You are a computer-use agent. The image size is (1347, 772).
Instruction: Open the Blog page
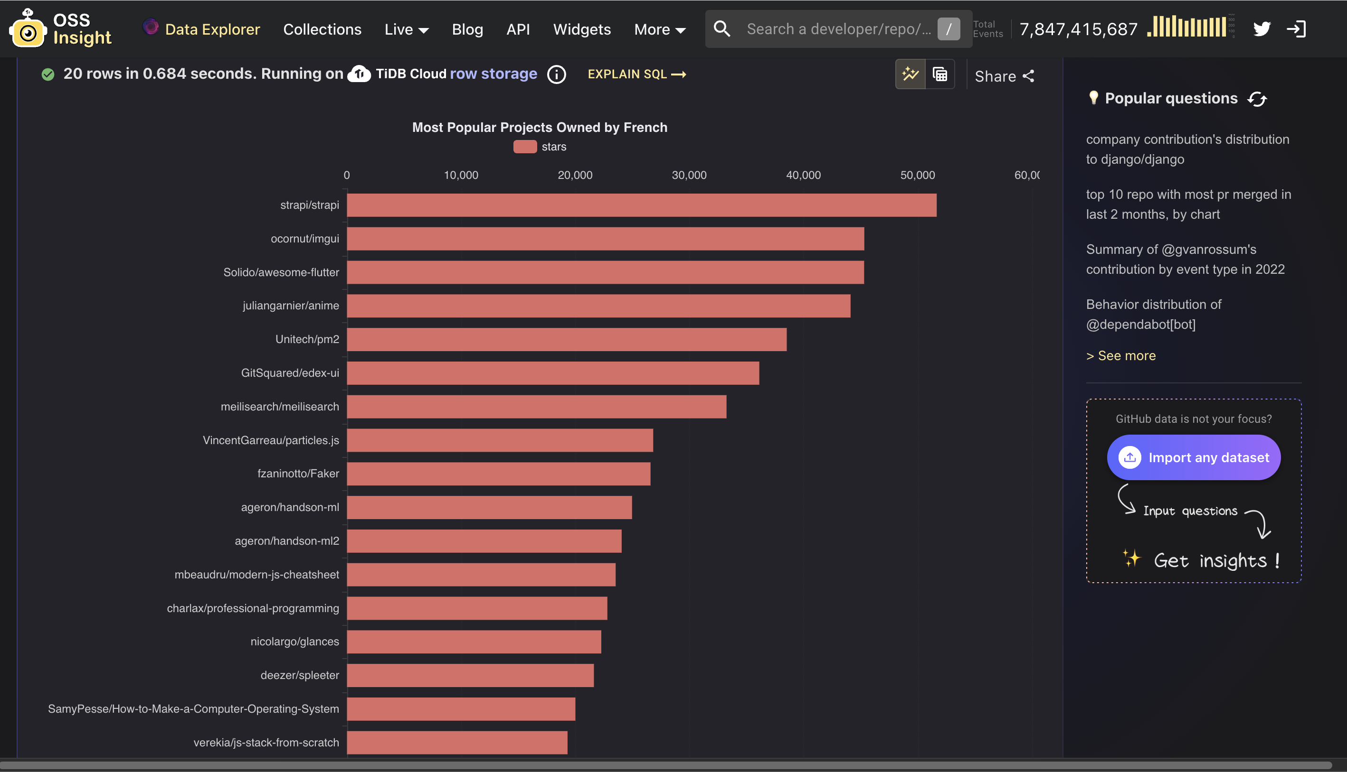[467, 29]
